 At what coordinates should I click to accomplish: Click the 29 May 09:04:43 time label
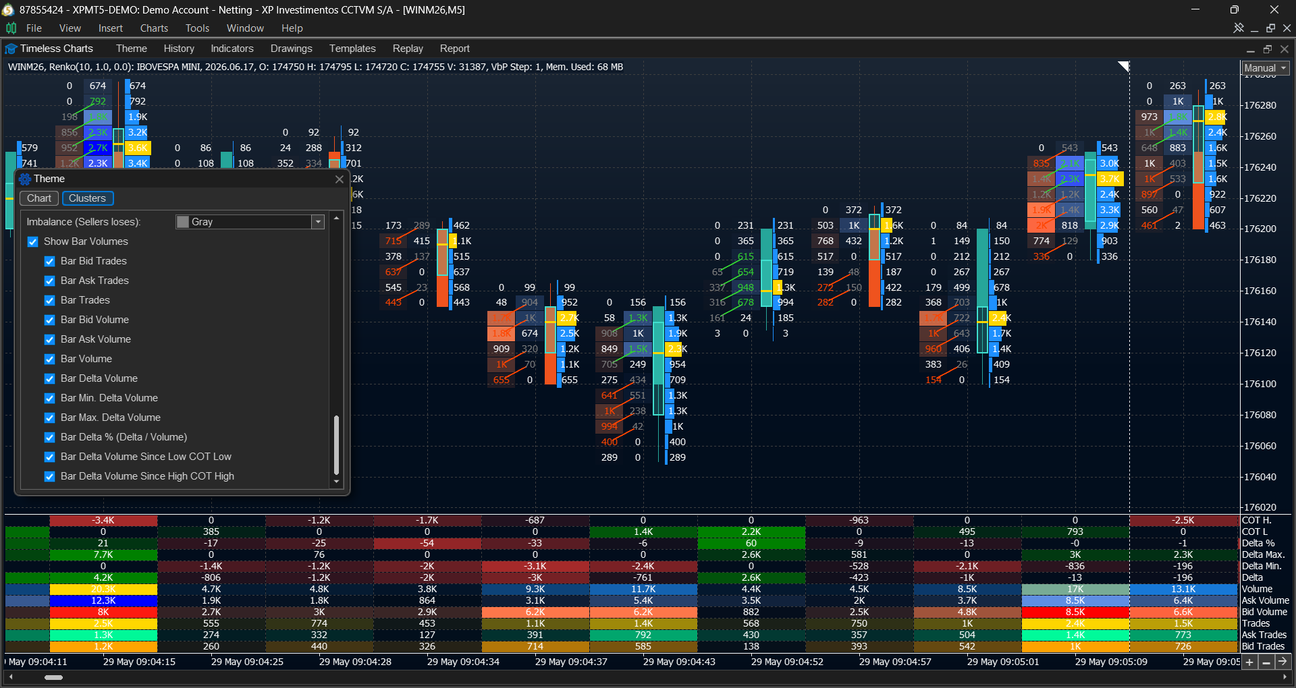pyautogui.click(x=679, y=662)
